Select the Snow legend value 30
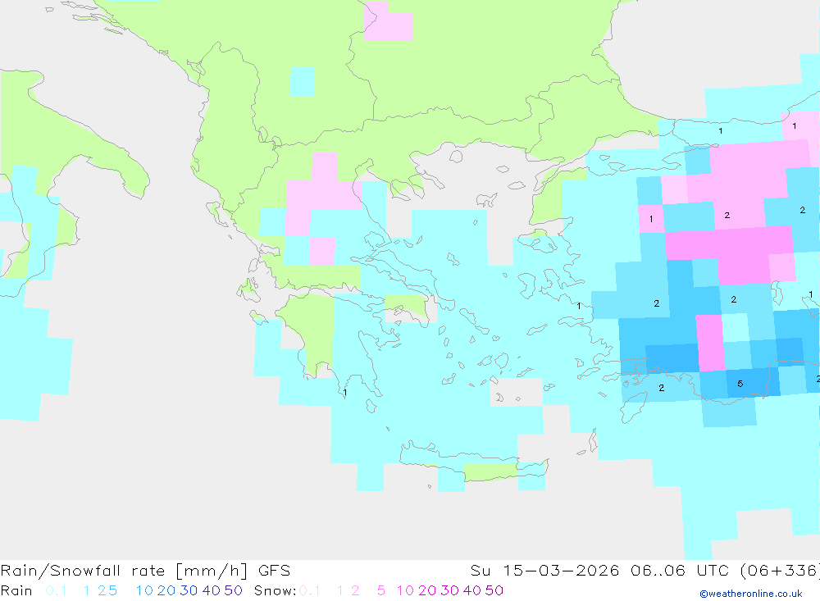 pyautogui.click(x=449, y=590)
